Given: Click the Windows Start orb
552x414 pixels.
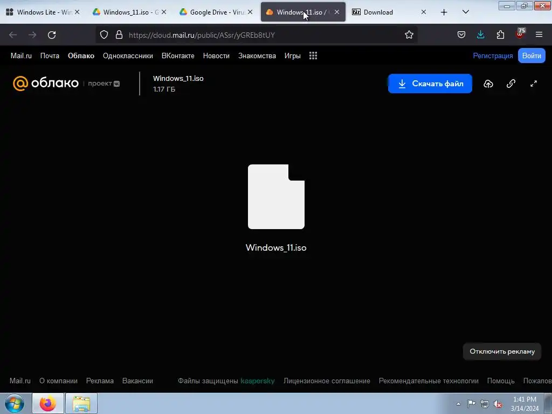Looking at the screenshot, I should pos(15,403).
